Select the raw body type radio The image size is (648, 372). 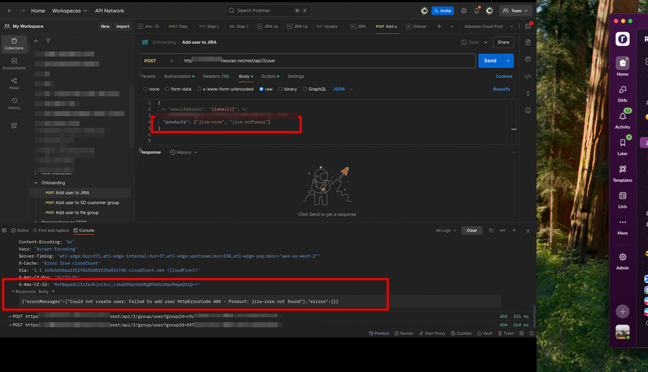[x=261, y=89]
